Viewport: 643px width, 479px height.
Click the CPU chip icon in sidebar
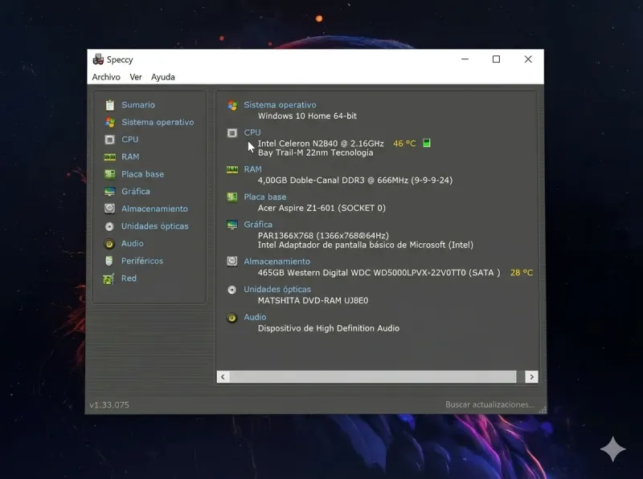pos(109,140)
